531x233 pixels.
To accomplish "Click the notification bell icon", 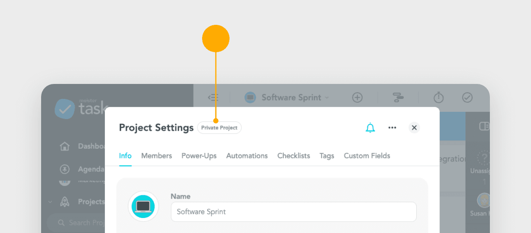I will tap(370, 128).
